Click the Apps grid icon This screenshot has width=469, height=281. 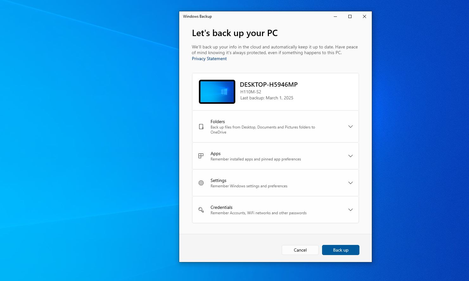tap(201, 156)
